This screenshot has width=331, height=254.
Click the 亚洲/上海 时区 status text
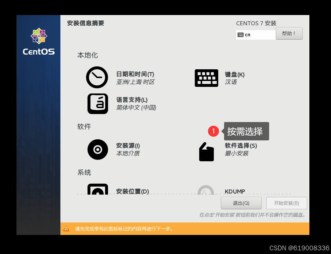pyautogui.click(x=135, y=82)
